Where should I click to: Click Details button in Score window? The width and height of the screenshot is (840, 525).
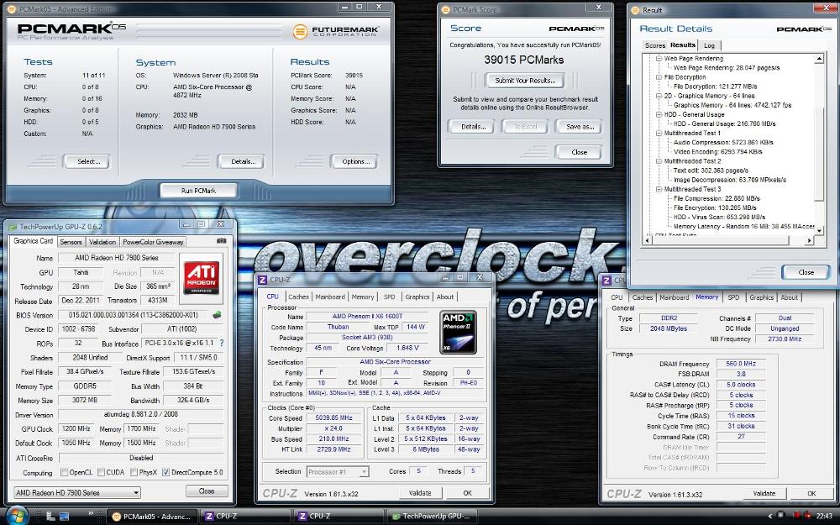click(x=471, y=127)
